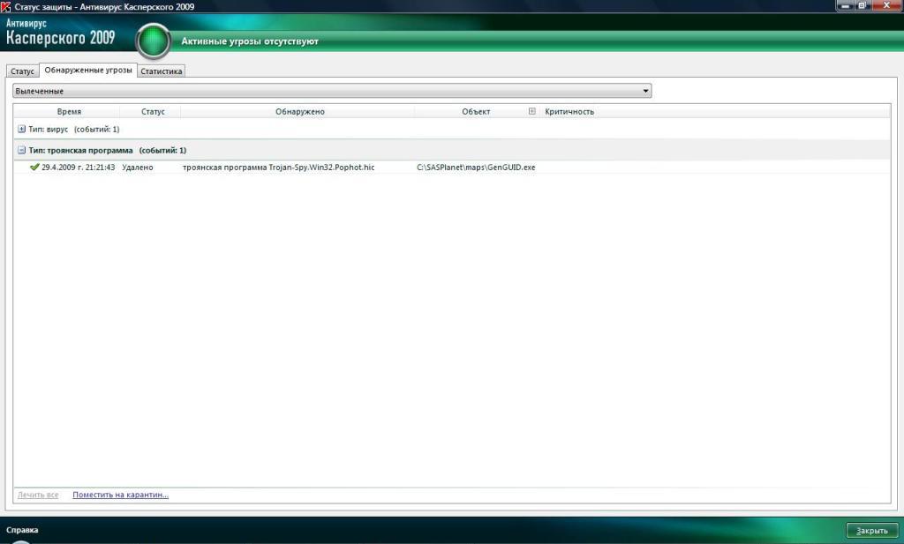Sort by the Объект column header
The height and width of the screenshot is (544, 904).
476,112
